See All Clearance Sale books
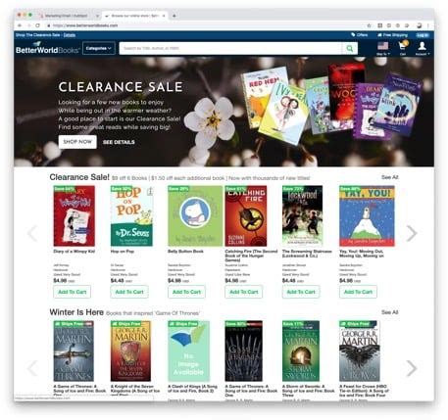 (x=390, y=177)
